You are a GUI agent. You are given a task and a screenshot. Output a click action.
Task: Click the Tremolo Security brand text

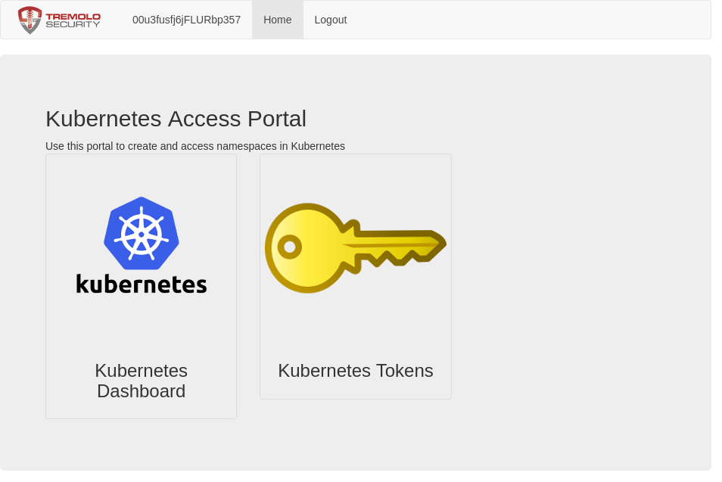click(x=73, y=20)
